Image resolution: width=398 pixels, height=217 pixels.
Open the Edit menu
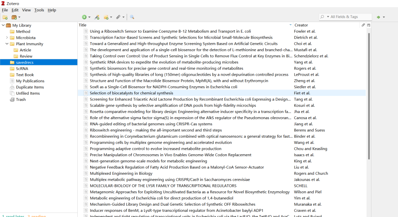[15, 10]
